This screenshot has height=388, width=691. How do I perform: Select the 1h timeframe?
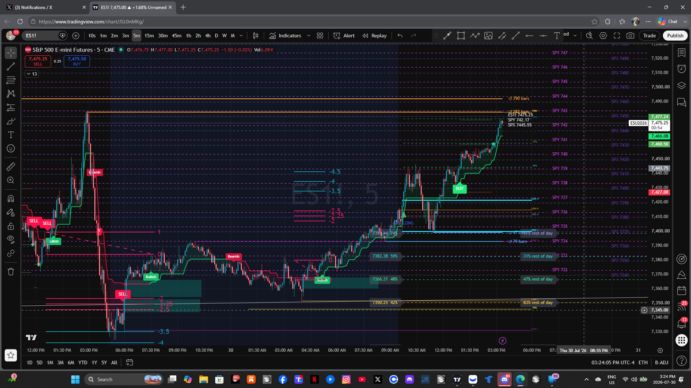pos(188,36)
